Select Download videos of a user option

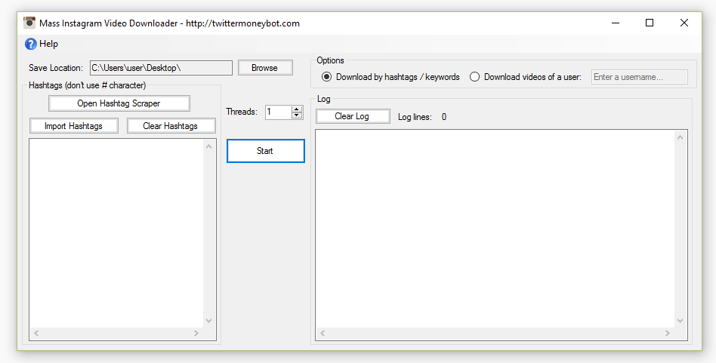point(475,77)
